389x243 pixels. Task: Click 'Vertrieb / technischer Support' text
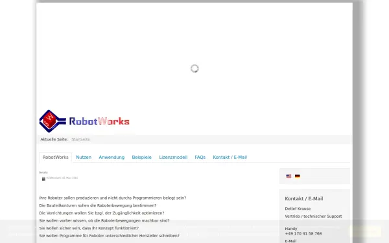(x=313, y=216)
